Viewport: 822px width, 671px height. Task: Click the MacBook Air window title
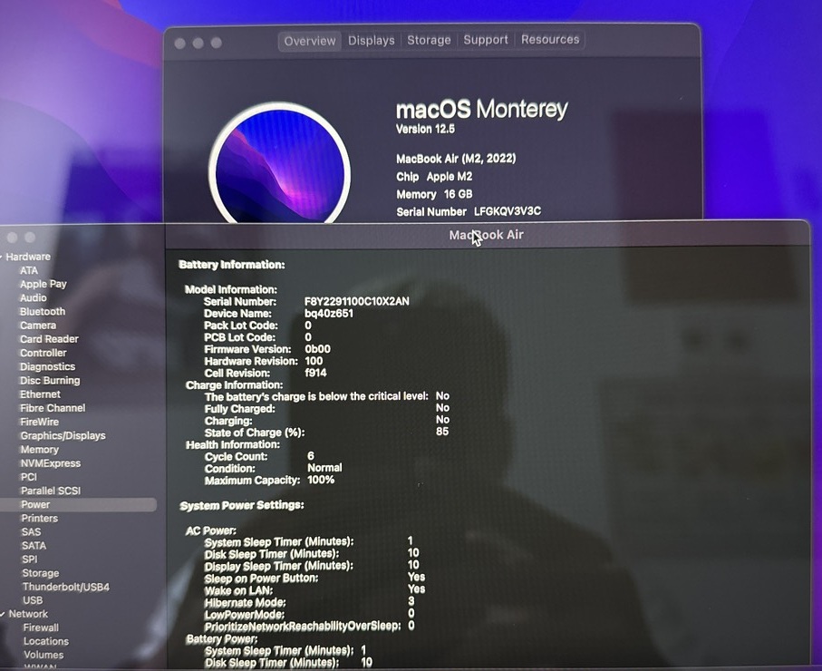[x=486, y=235]
